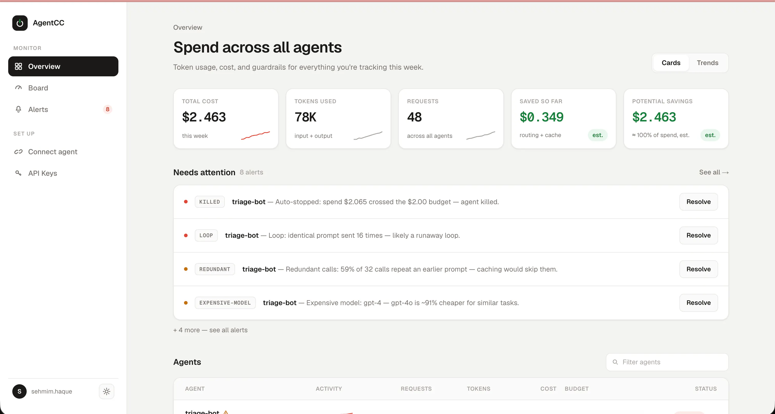Click the COST column header
This screenshot has width=775, height=414.
click(548, 389)
